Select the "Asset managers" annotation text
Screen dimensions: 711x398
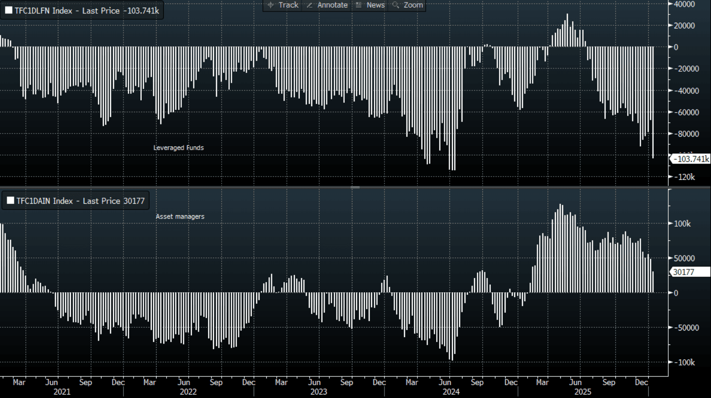click(x=180, y=217)
